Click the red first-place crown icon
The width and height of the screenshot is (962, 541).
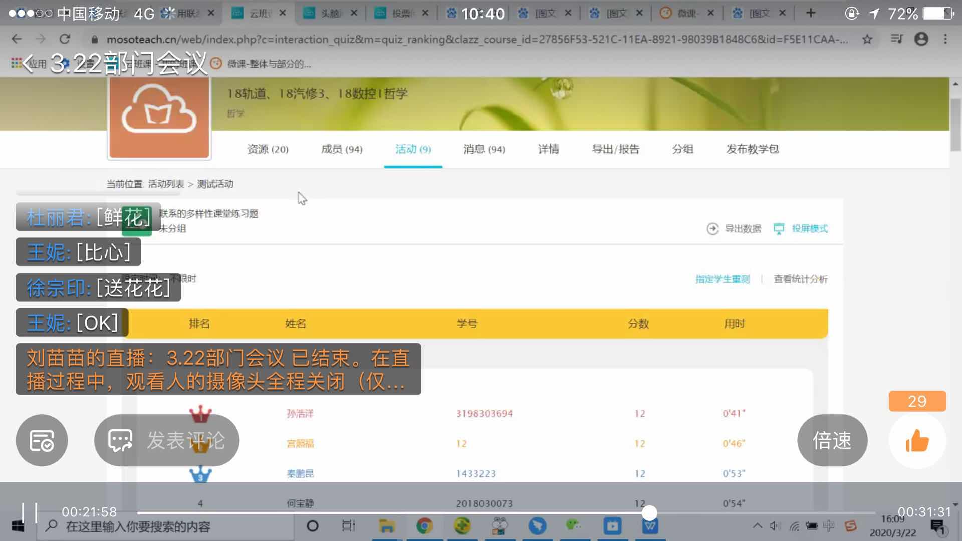(200, 414)
